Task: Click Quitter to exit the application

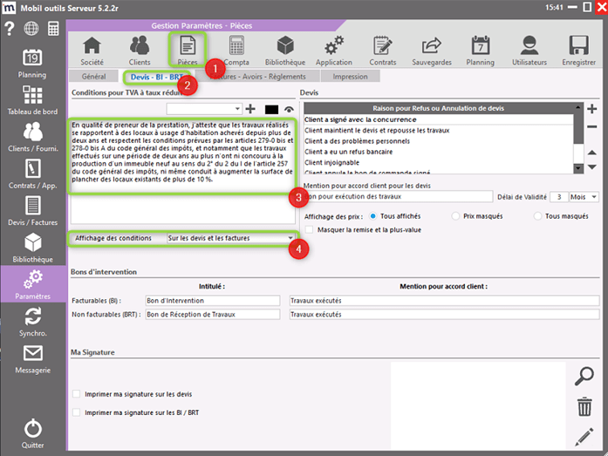Action: tap(33, 432)
